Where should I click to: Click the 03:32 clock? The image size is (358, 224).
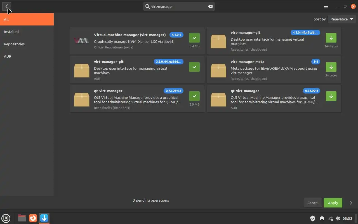pos(347,218)
